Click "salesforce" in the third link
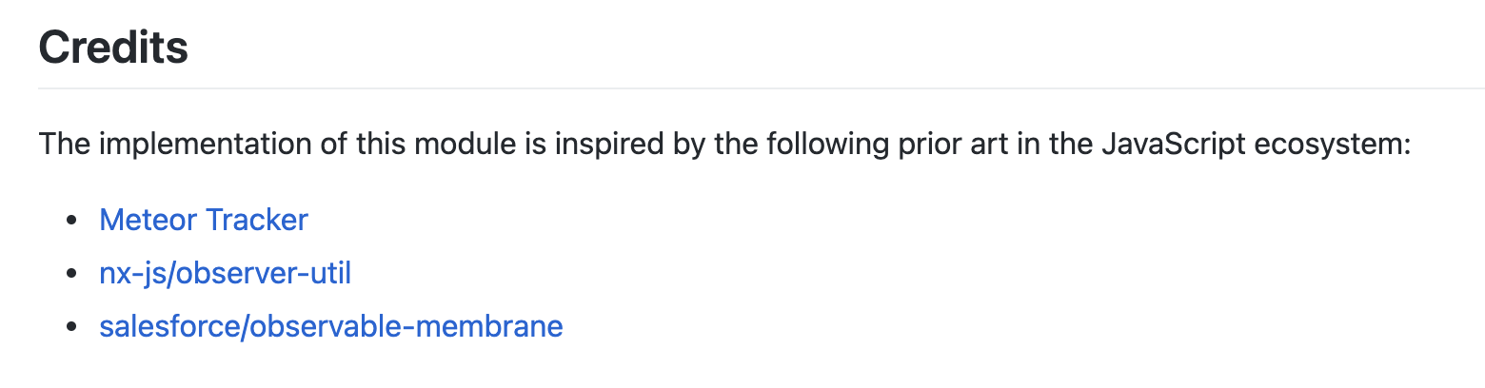The width and height of the screenshot is (1485, 388). coord(169,327)
